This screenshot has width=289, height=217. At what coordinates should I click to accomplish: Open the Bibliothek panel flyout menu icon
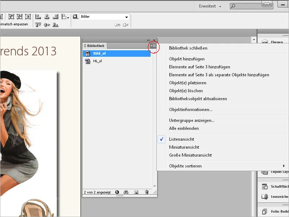coord(153,46)
